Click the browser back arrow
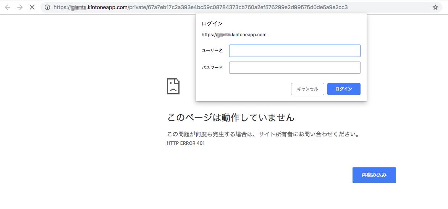This screenshot has width=448, height=209. point(8,7)
